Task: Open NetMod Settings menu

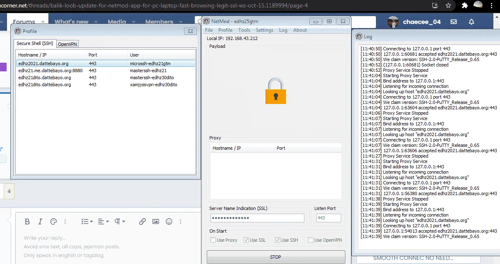Action: 265,30
